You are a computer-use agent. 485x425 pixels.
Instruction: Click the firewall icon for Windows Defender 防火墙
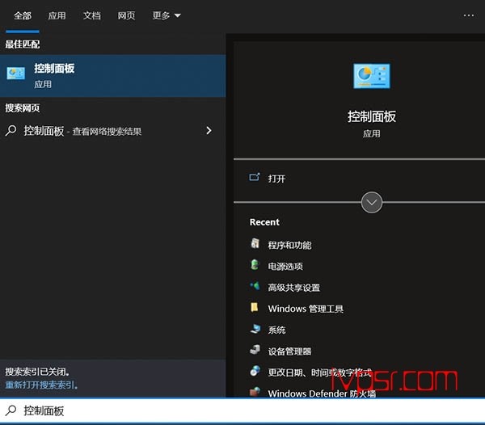tap(255, 392)
